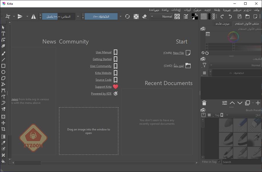Open the User Manual link
Screen dimensions: 262x172
point(104,52)
